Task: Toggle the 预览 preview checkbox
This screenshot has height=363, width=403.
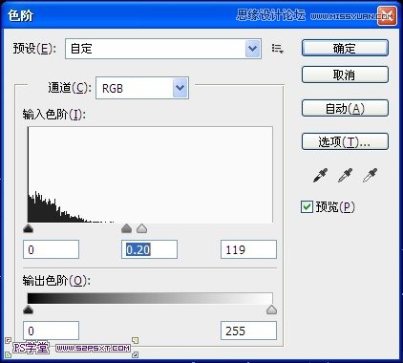Action: [x=307, y=206]
